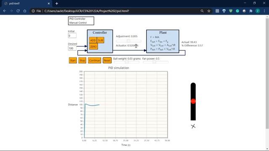Image resolution: width=269 pixels, height=151 pixels.
Task: Click the Ball weight slider
Action: 127,62
